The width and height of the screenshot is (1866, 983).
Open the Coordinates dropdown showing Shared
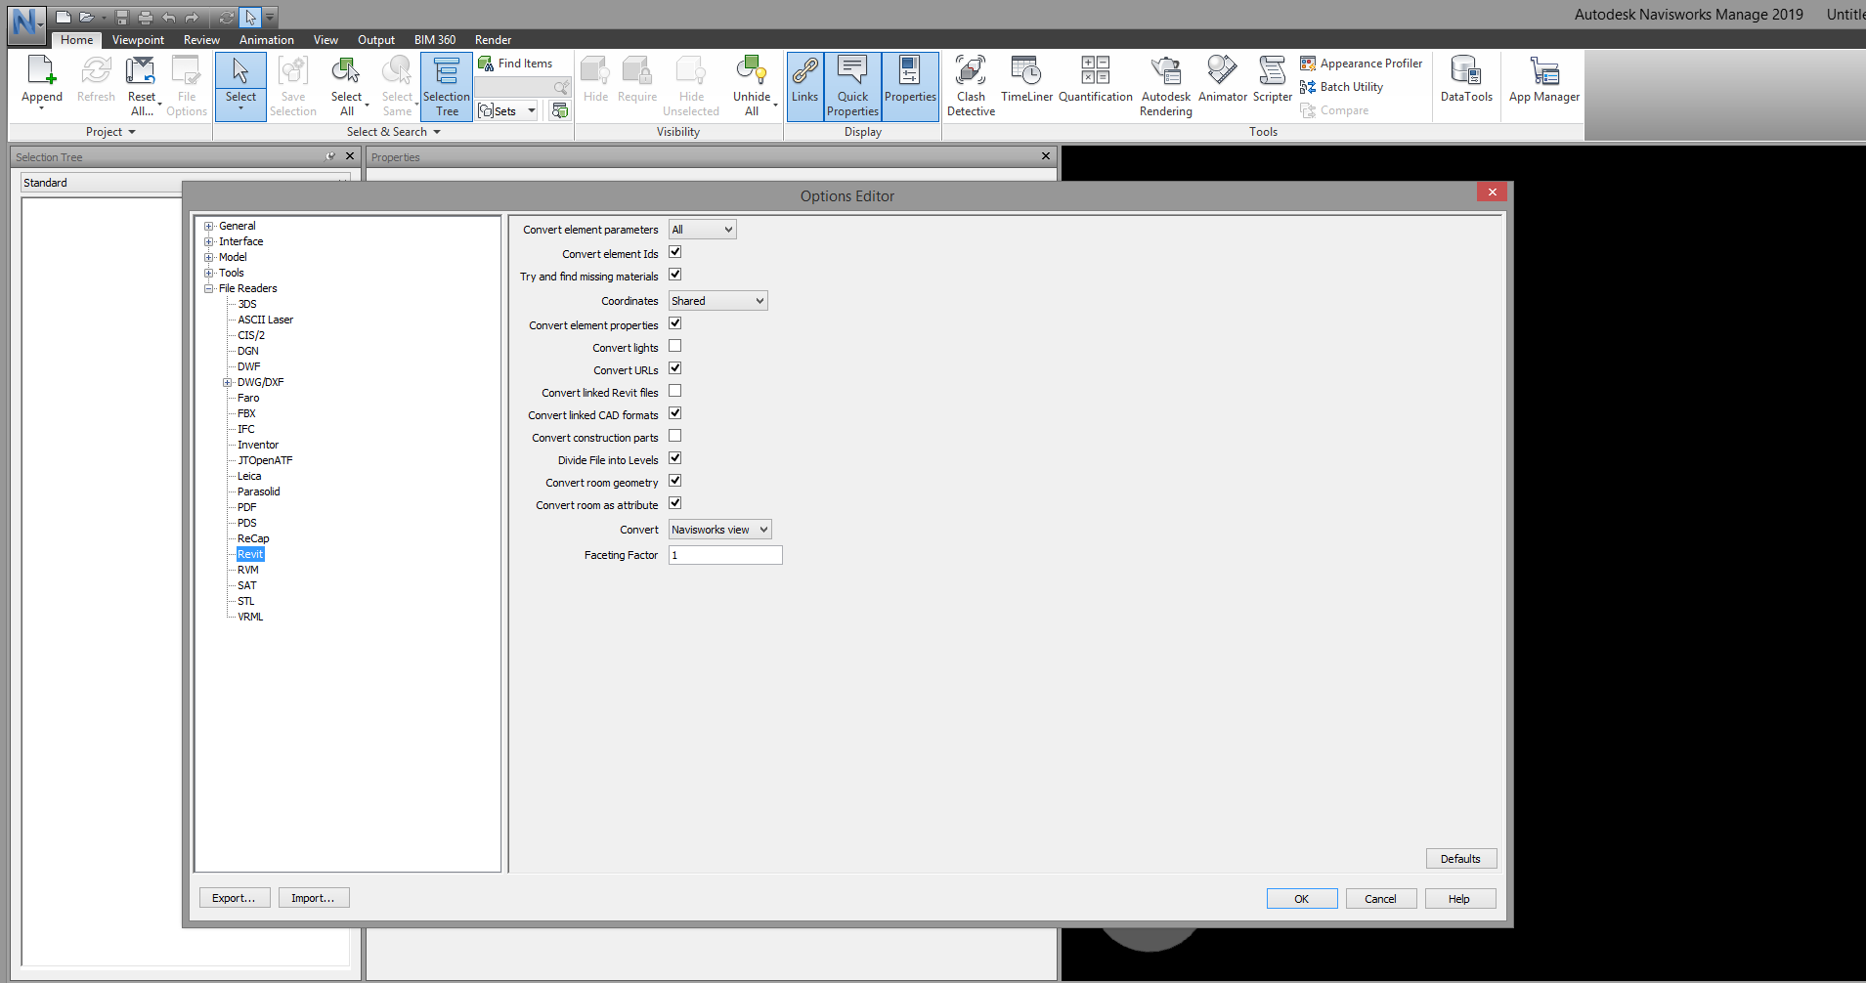click(x=717, y=300)
